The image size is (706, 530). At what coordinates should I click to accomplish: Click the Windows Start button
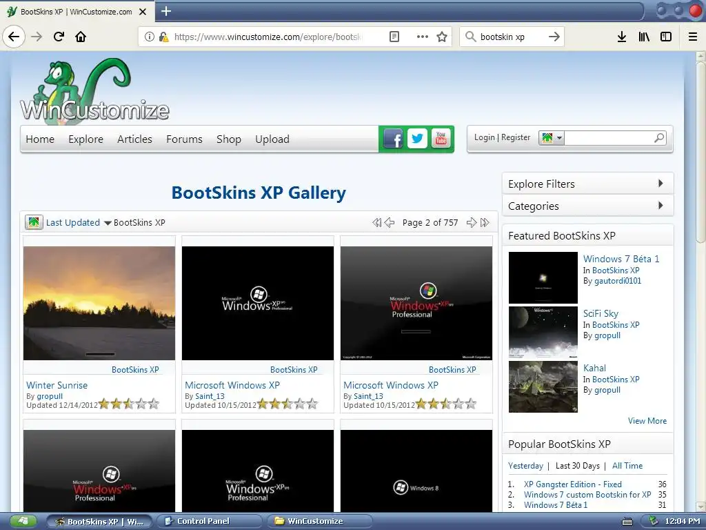tap(23, 522)
